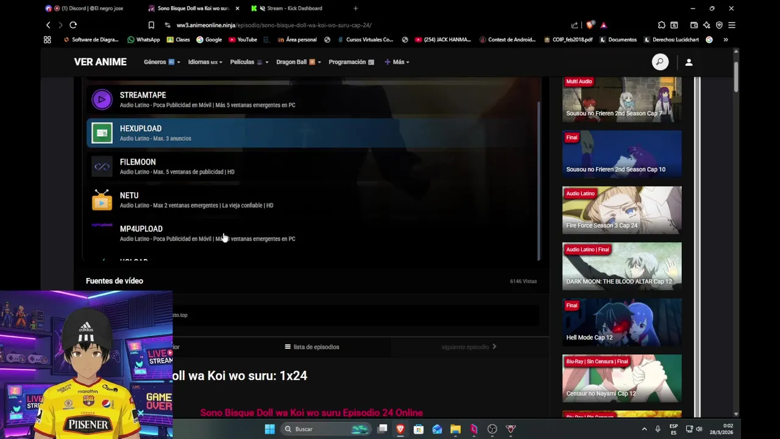Open Task View on the taskbar
Screen dimensions: 780x439
[x=382, y=429]
